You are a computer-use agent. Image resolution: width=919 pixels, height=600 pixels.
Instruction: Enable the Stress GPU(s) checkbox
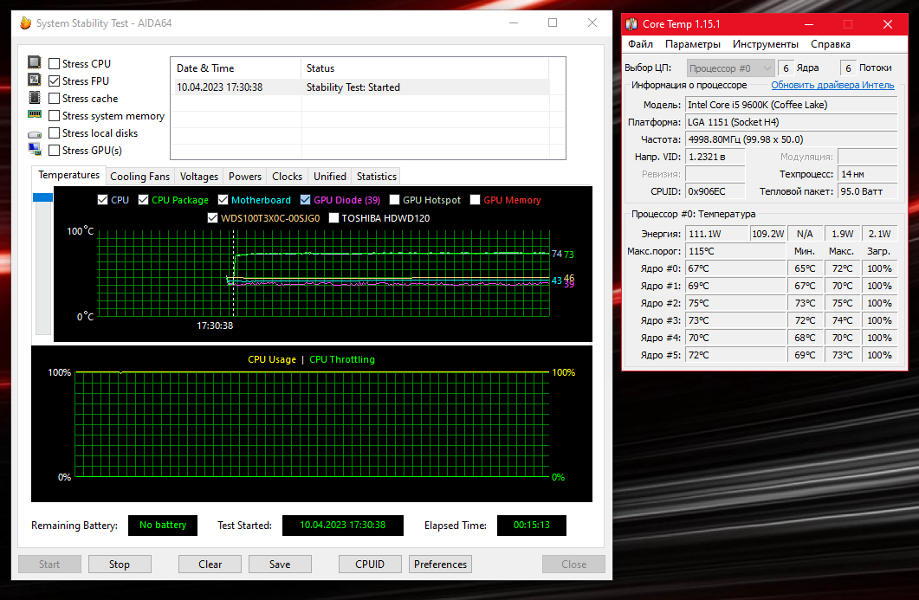[54, 151]
